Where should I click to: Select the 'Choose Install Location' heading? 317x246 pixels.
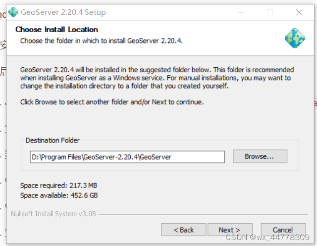click(57, 30)
